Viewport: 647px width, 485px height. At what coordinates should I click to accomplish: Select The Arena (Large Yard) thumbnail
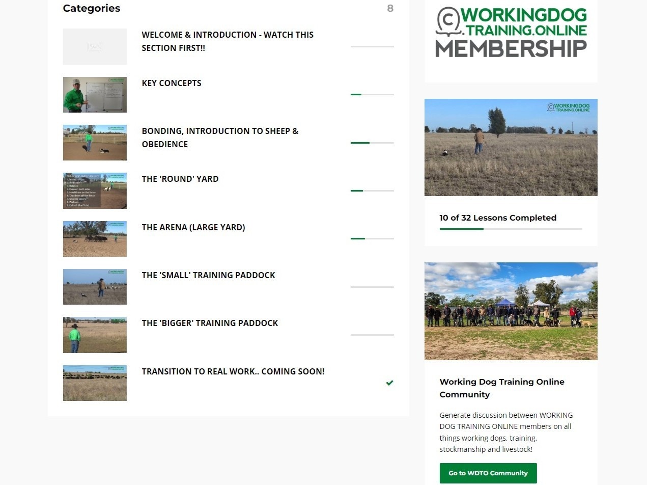pos(95,239)
